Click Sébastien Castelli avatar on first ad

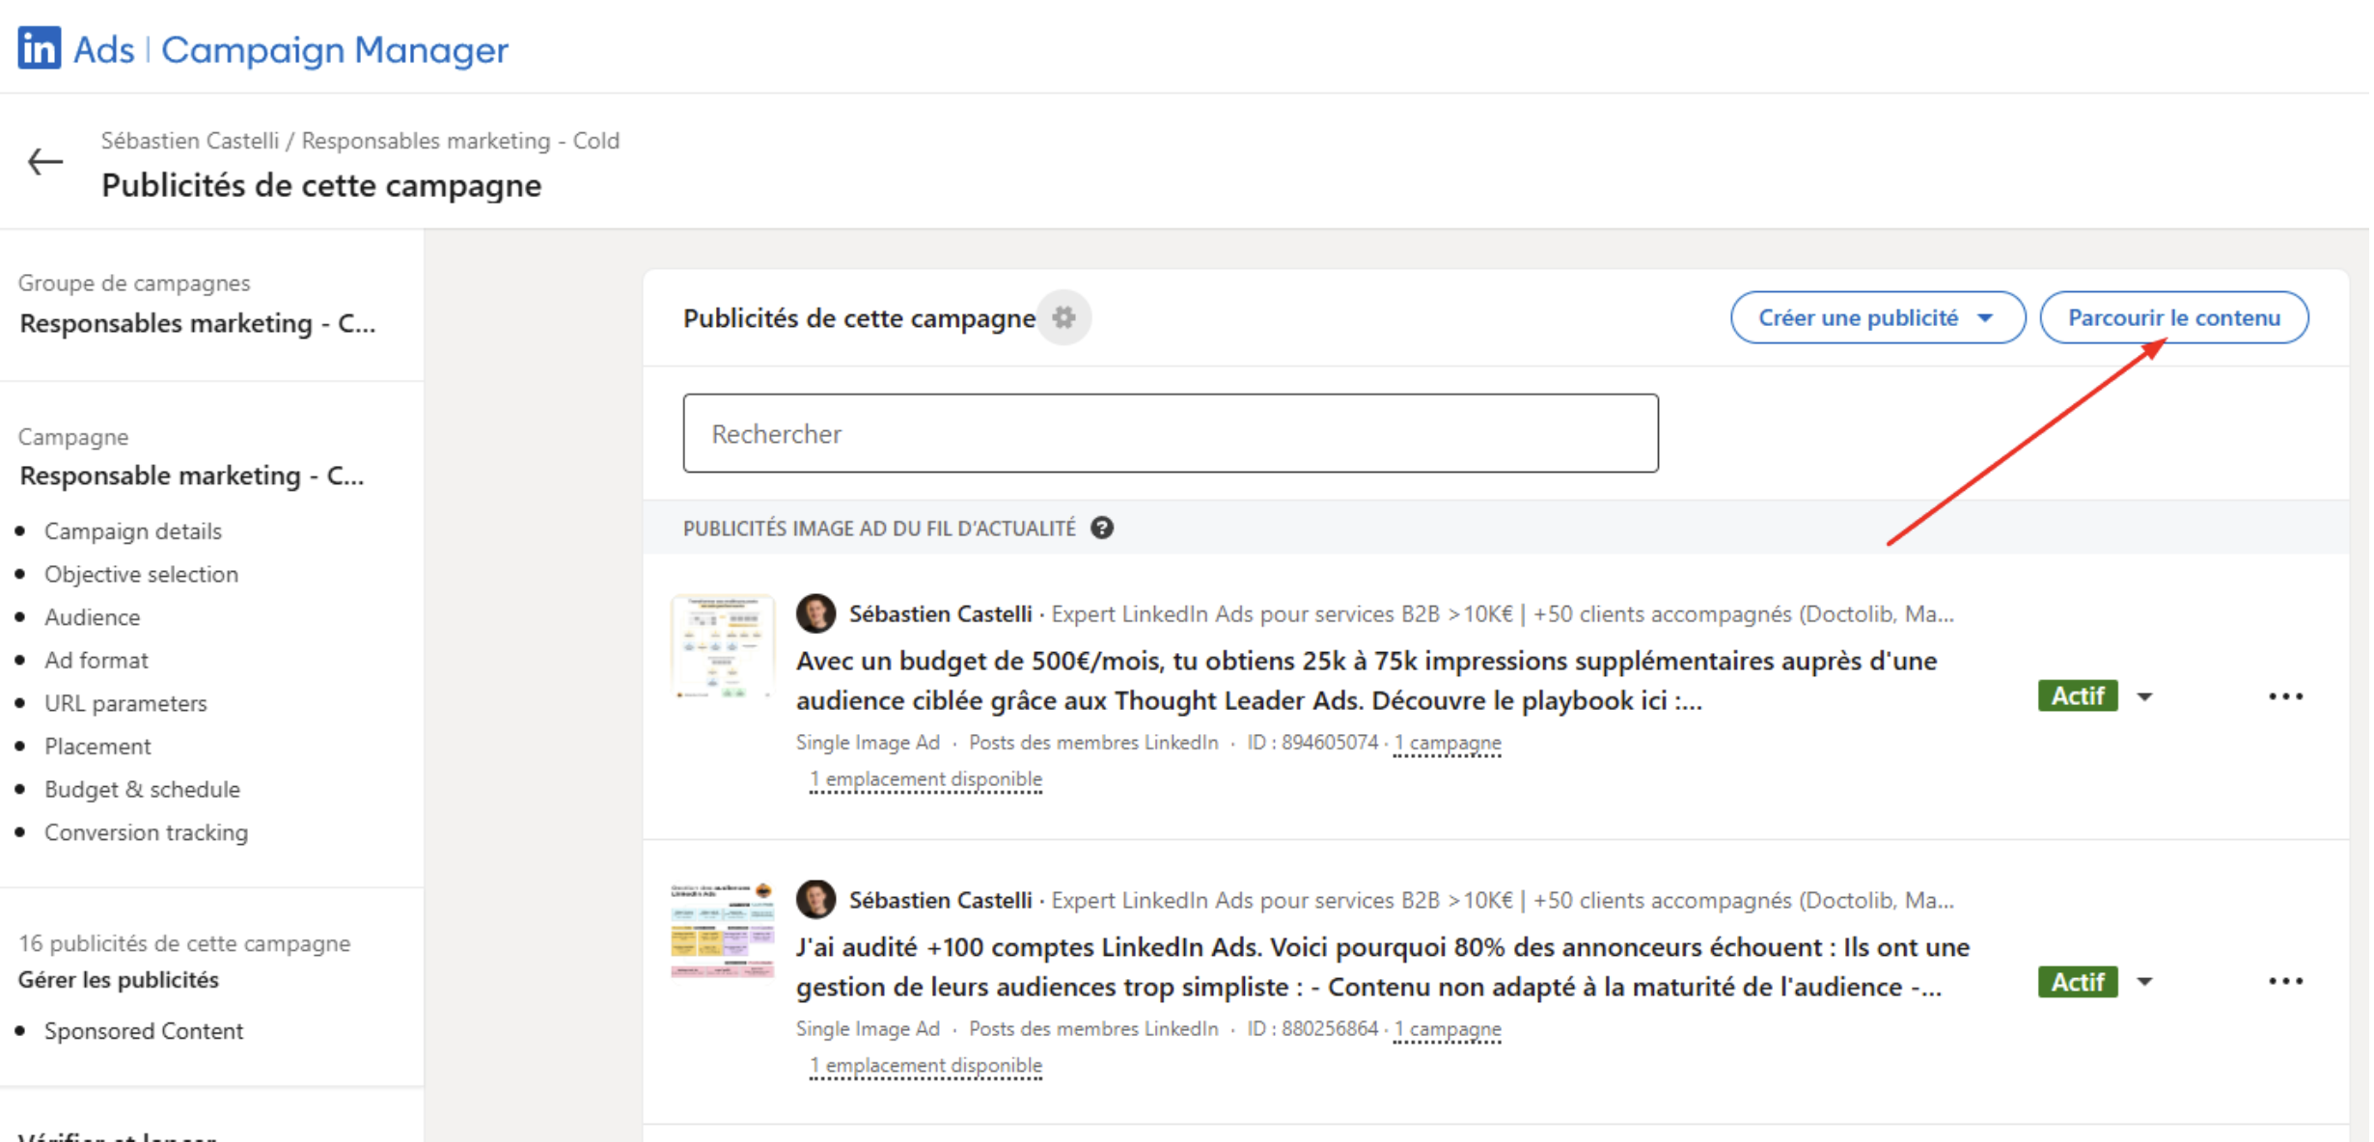click(815, 613)
